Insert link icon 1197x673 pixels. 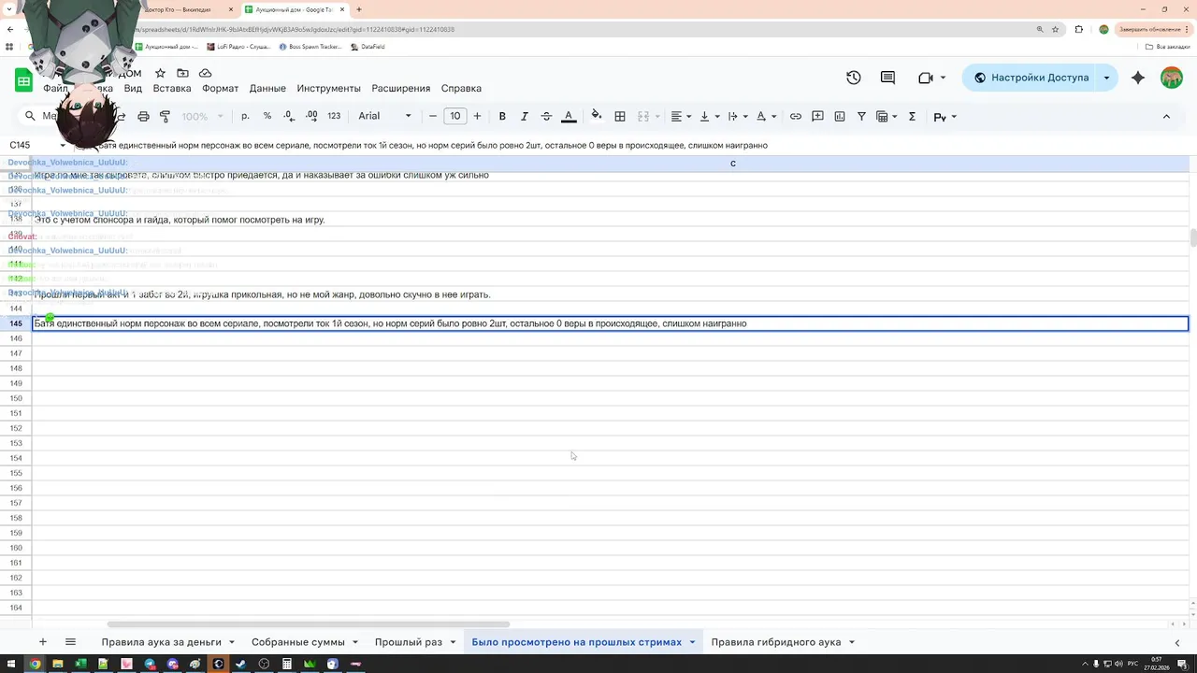pos(796,116)
